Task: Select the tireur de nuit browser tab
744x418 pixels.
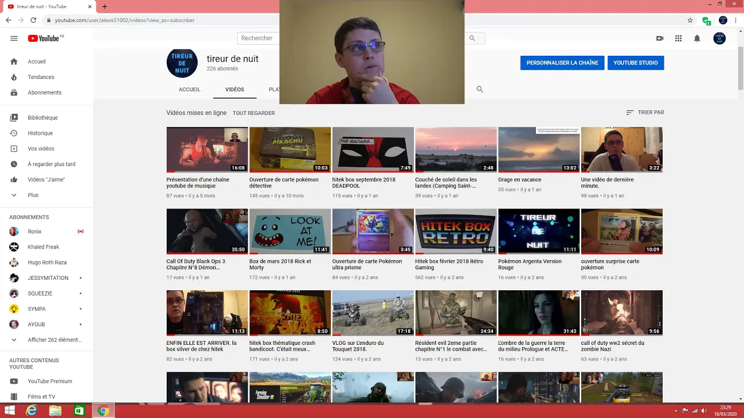Action: tap(49, 6)
